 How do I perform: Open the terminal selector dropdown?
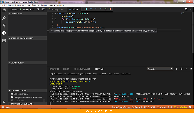coord(160,69)
